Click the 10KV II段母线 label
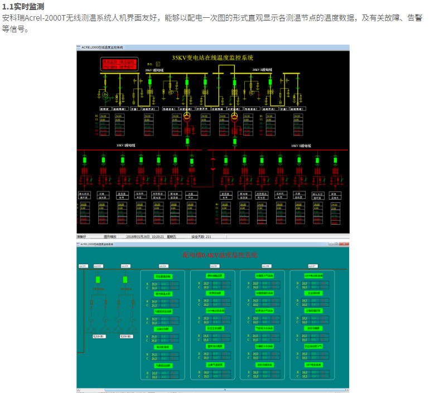Screen dimensions: 440x393 coord(301,146)
